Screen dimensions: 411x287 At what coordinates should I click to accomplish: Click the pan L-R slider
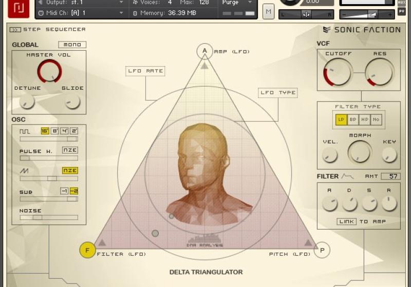tap(306, 15)
